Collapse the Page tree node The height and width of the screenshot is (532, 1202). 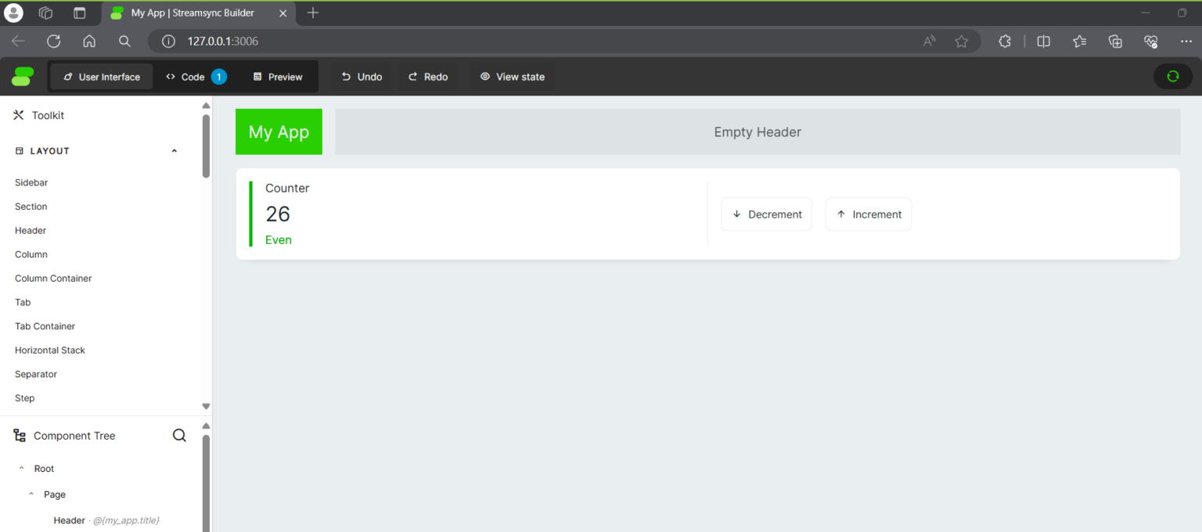click(x=31, y=494)
